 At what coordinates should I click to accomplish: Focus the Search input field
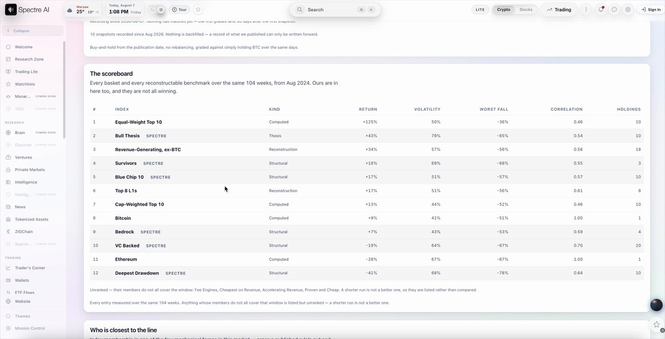pyautogui.click(x=335, y=9)
